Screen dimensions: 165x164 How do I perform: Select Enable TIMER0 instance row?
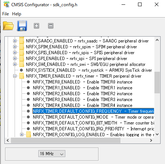(82, 82)
